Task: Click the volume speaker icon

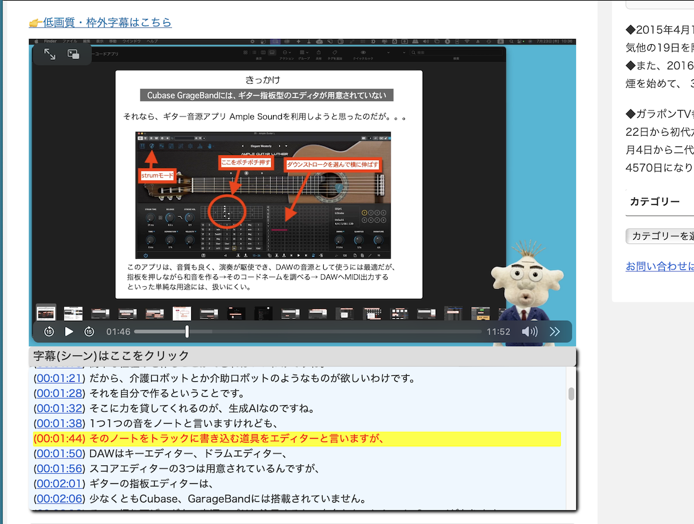Action: pyautogui.click(x=529, y=332)
